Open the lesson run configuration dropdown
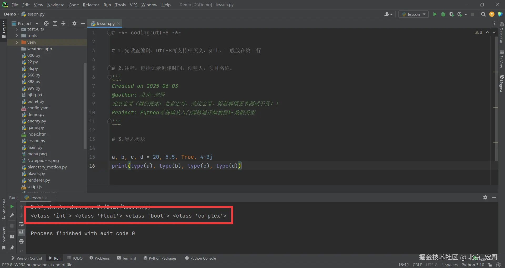The height and width of the screenshot is (268, 505). (x=414, y=14)
